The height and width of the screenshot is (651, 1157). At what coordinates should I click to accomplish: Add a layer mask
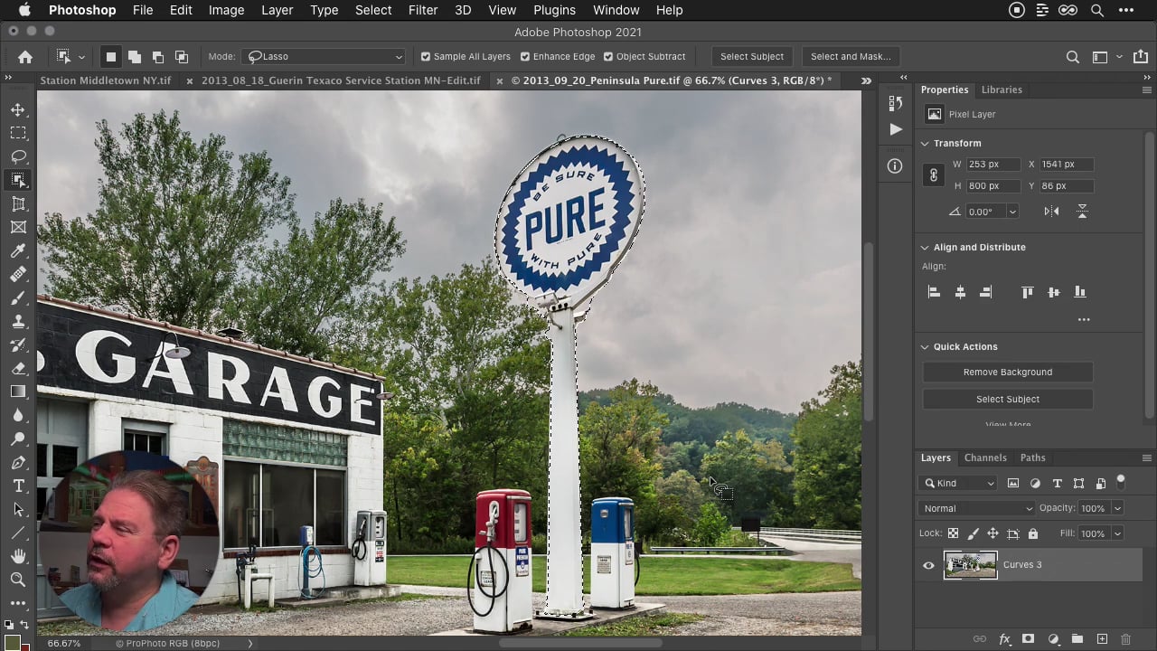click(x=1028, y=639)
